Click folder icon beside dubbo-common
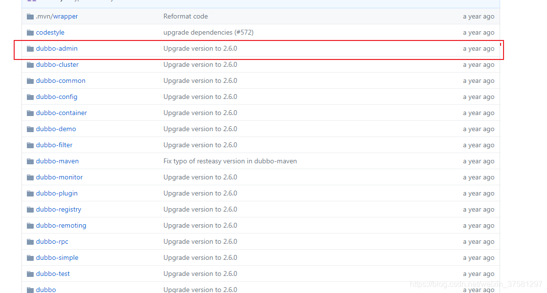547x293 pixels. click(30, 81)
